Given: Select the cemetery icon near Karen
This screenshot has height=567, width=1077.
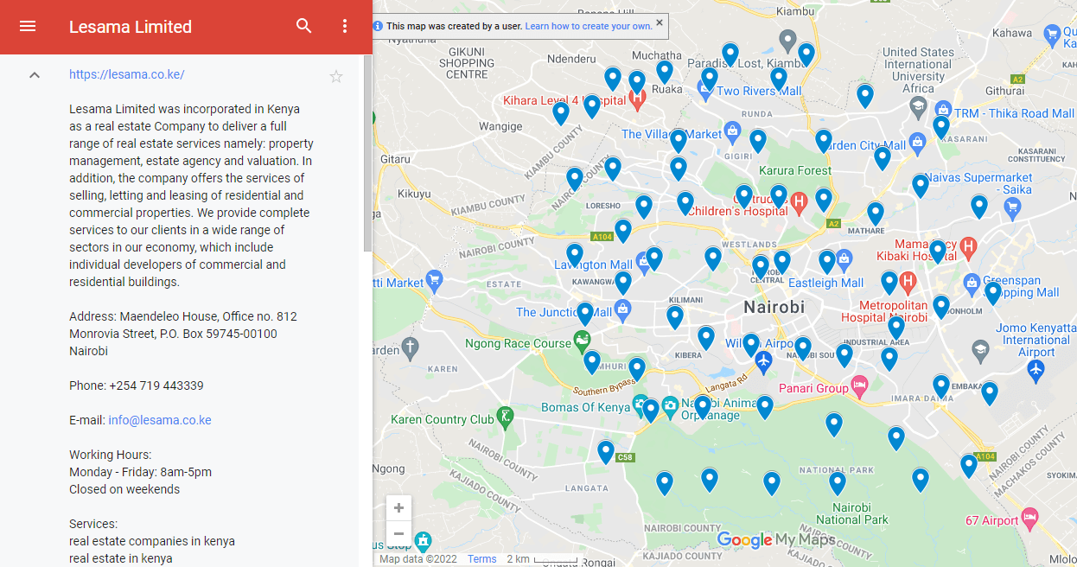Looking at the screenshot, I should [411, 349].
